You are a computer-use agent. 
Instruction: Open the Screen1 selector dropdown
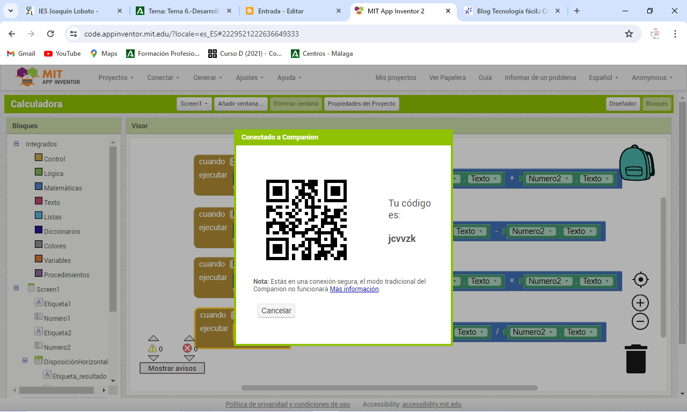[194, 104]
